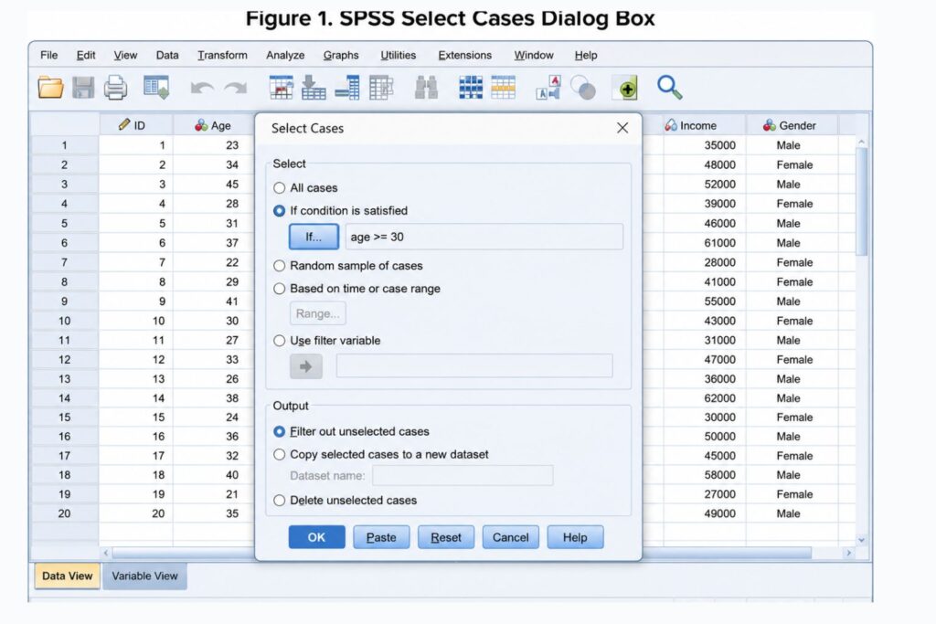Open the File menu
Viewport: 936px width, 624px height.
click(49, 55)
